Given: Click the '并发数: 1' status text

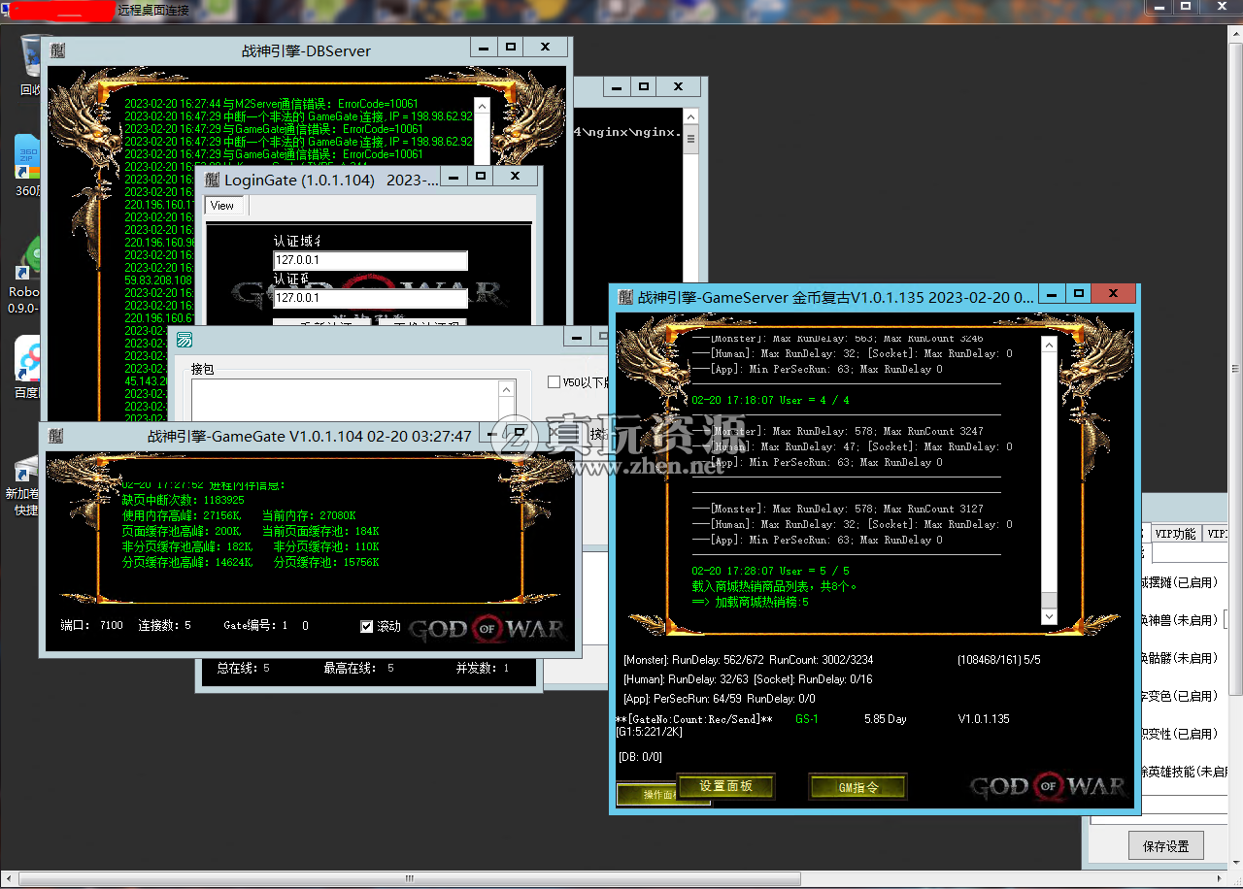Looking at the screenshot, I should coord(483,669).
